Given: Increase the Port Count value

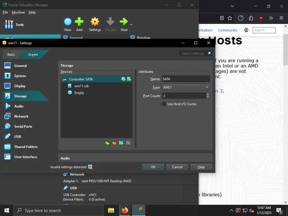Looking at the screenshot, I should (208, 94).
